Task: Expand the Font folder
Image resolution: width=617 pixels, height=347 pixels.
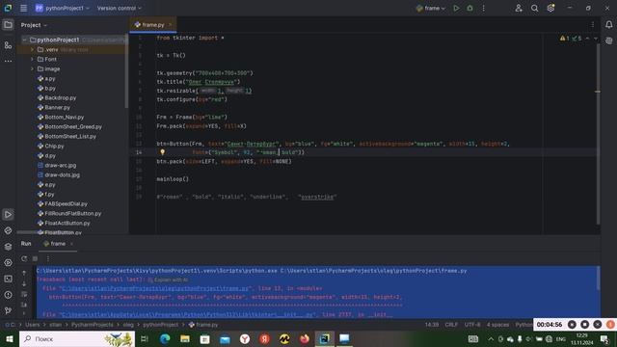Action: click(x=32, y=59)
